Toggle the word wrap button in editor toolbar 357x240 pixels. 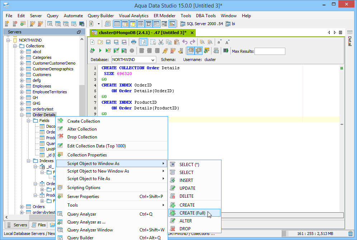coord(143,42)
